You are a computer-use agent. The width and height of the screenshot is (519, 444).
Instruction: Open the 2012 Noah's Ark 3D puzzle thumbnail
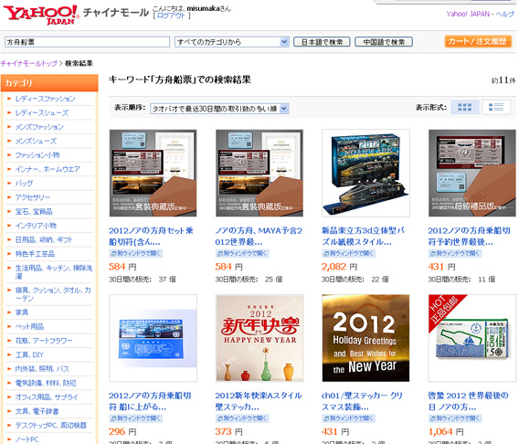365,173
